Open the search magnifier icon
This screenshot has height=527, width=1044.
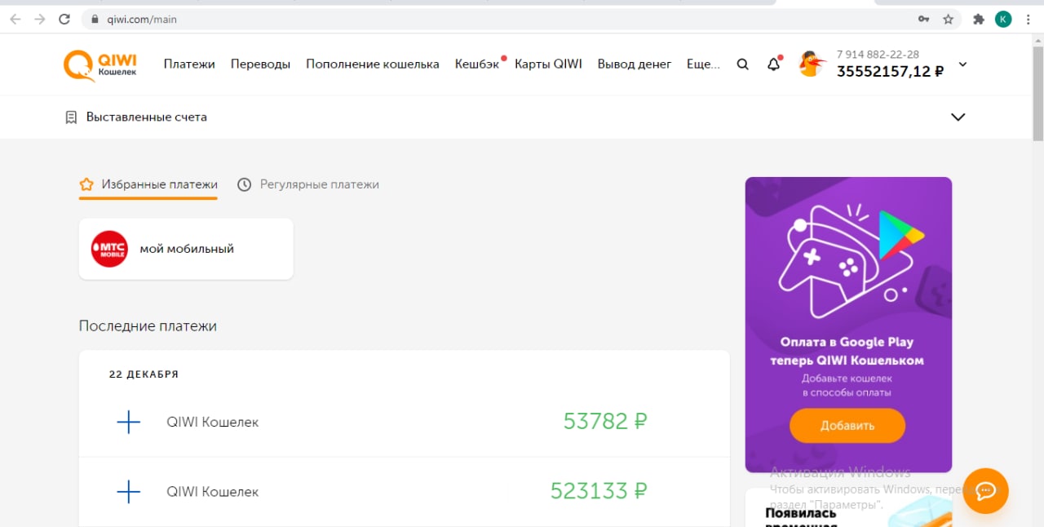pyautogui.click(x=742, y=64)
